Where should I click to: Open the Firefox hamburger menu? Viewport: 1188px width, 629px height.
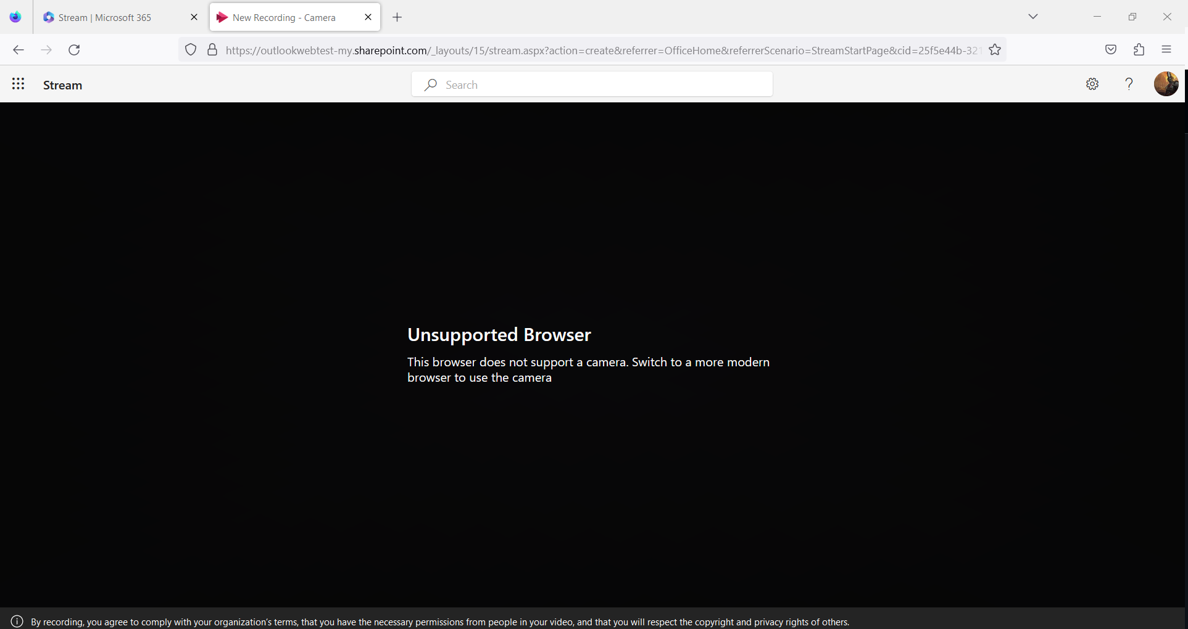[1166, 49]
